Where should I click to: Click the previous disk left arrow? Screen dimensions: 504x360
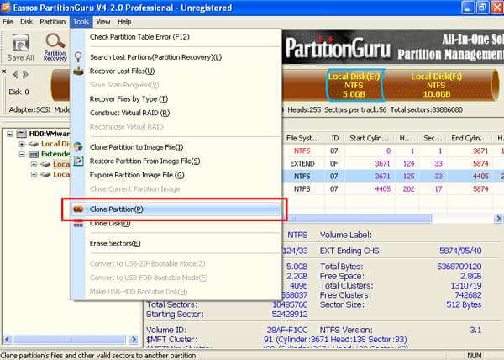pyautogui.click(x=15, y=75)
